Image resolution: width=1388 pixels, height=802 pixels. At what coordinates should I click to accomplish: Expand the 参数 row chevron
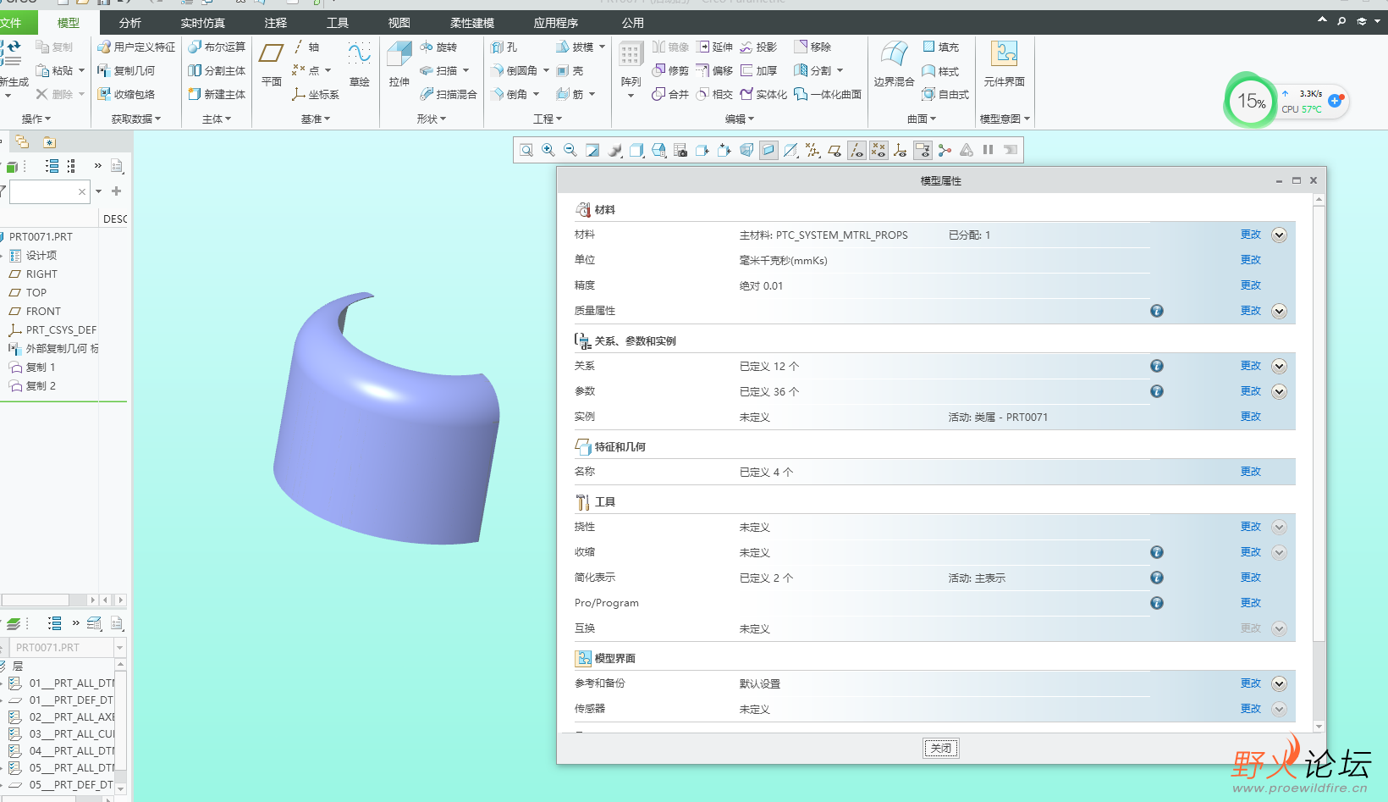tap(1279, 391)
